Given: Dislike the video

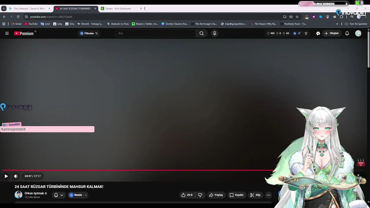Looking at the screenshot, I should (200, 195).
